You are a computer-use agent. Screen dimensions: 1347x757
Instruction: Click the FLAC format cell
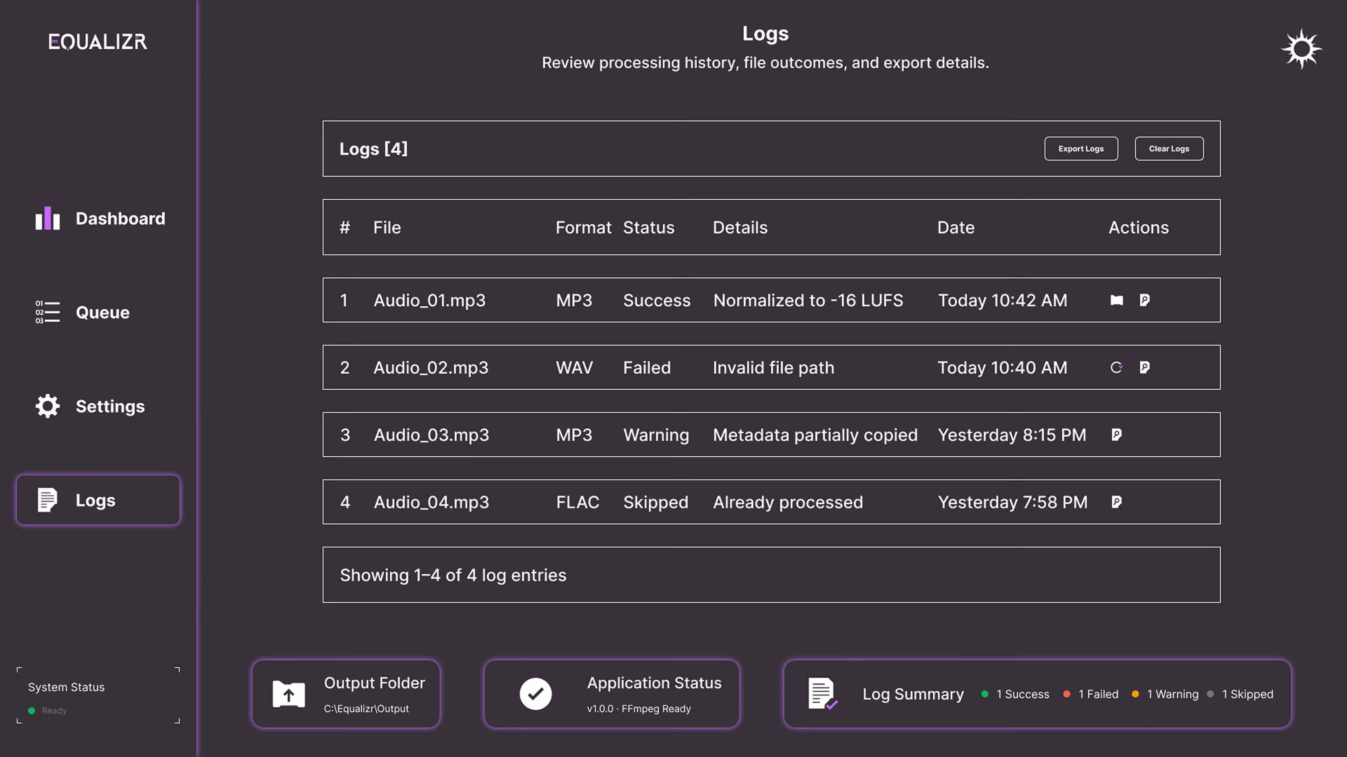(577, 503)
